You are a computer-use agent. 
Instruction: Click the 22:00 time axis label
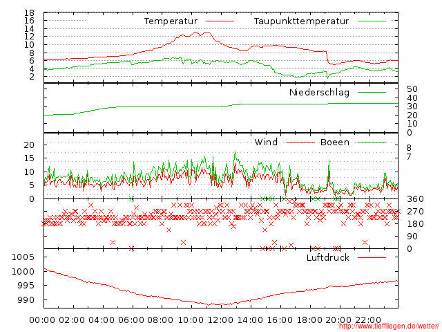click(368, 320)
